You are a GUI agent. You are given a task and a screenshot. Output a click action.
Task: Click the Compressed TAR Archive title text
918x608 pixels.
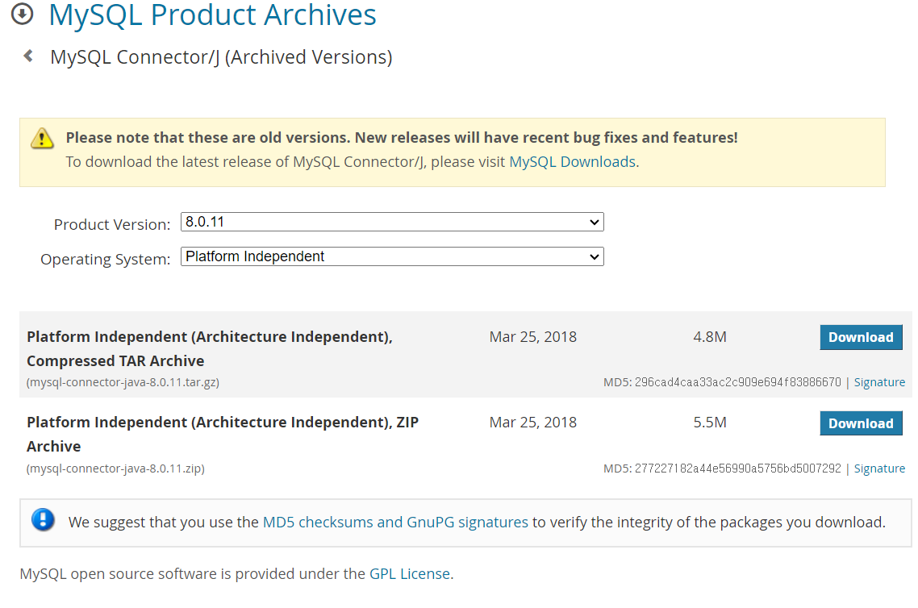coord(115,360)
